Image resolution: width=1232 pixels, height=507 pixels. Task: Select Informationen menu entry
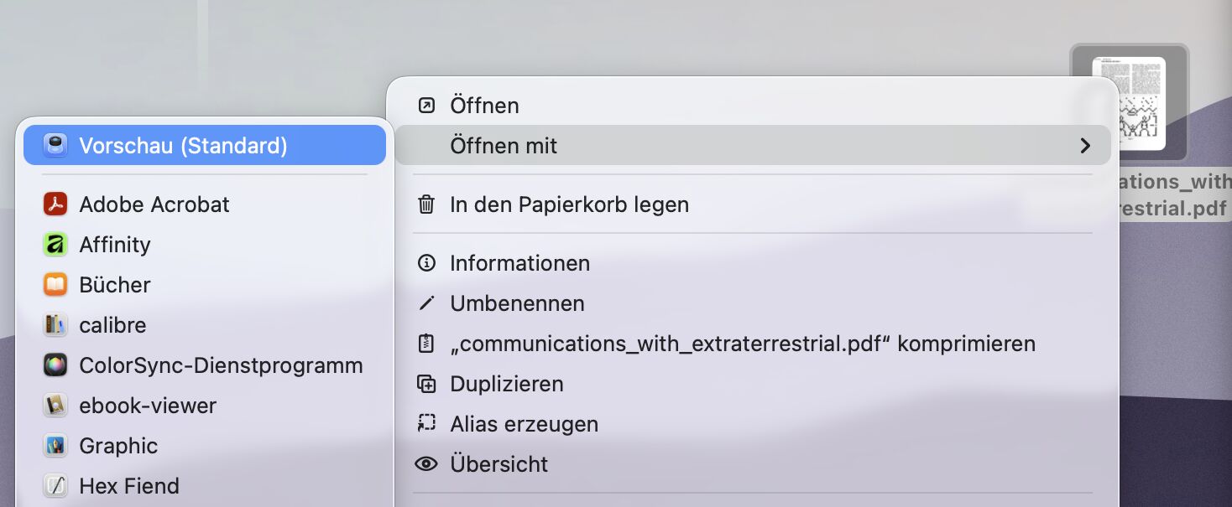click(519, 263)
